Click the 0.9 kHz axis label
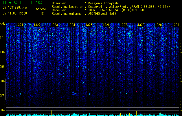The height and width of the screenshot is (116, 182). point(3,67)
